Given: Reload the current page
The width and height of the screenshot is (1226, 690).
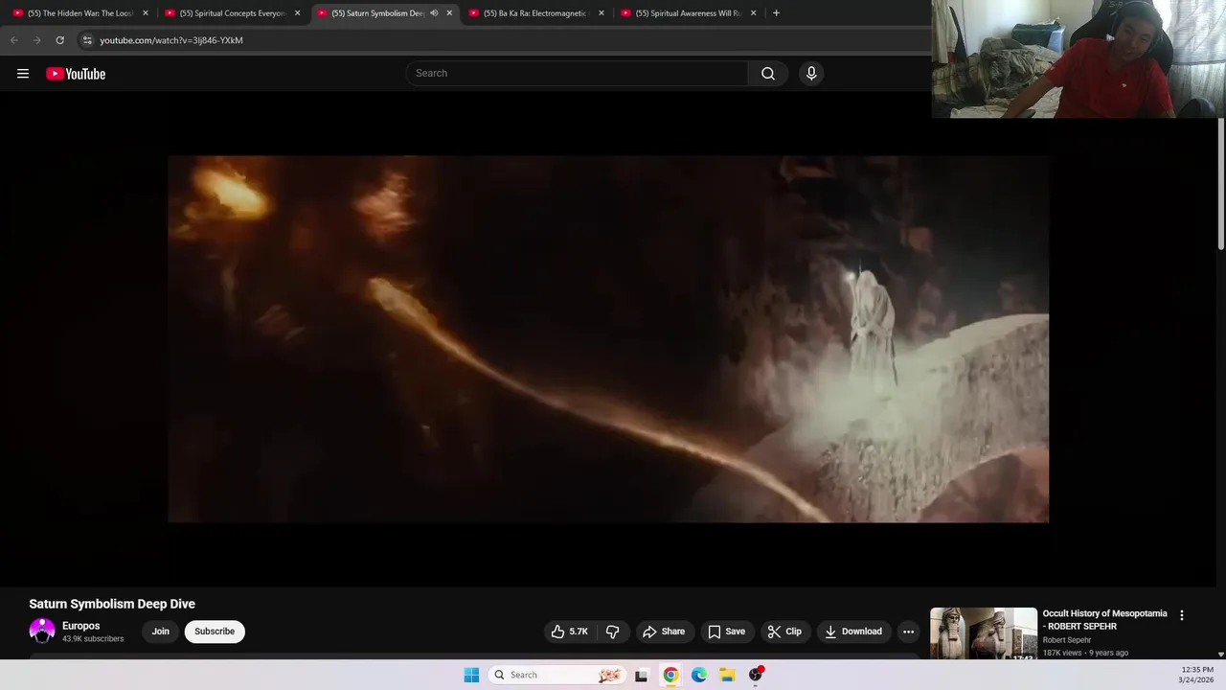Looking at the screenshot, I should coord(59,40).
